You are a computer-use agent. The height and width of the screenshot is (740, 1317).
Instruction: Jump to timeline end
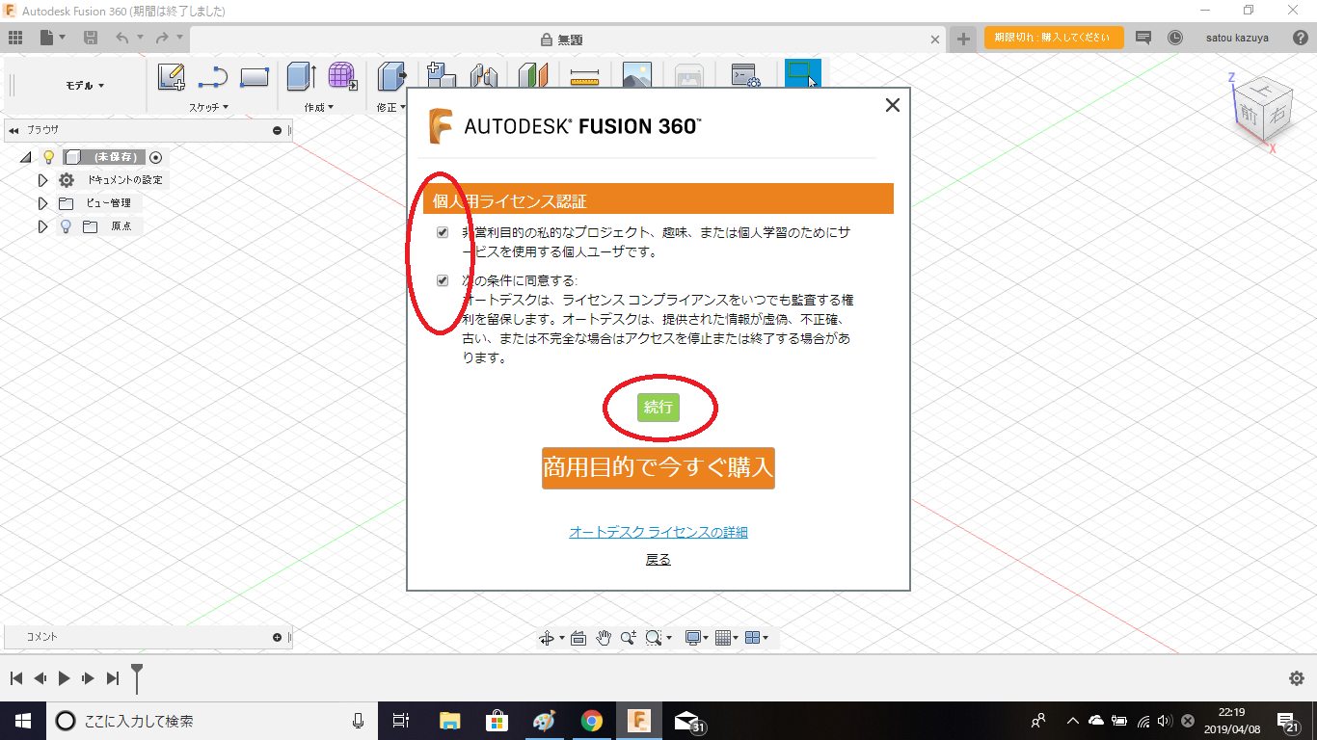pos(113,678)
